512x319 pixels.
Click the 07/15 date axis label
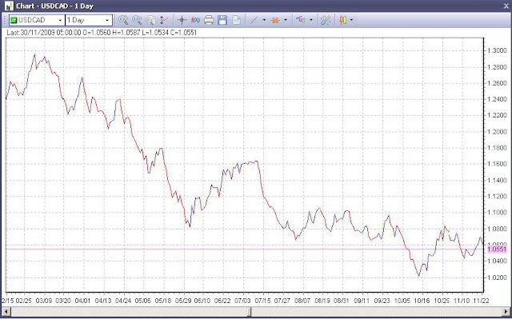click(262, 301)
